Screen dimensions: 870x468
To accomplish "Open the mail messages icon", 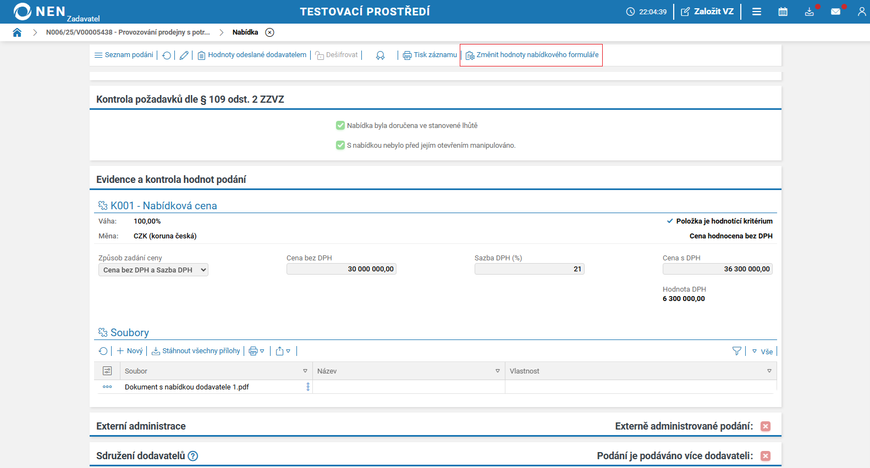I will coord(835,12).
